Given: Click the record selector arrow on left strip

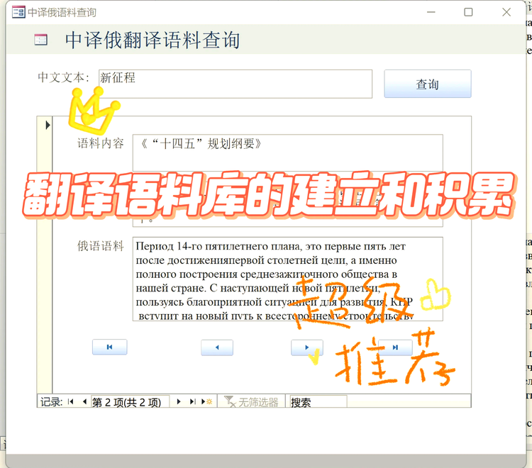Looking at the screenshot, I should [48, 125].
